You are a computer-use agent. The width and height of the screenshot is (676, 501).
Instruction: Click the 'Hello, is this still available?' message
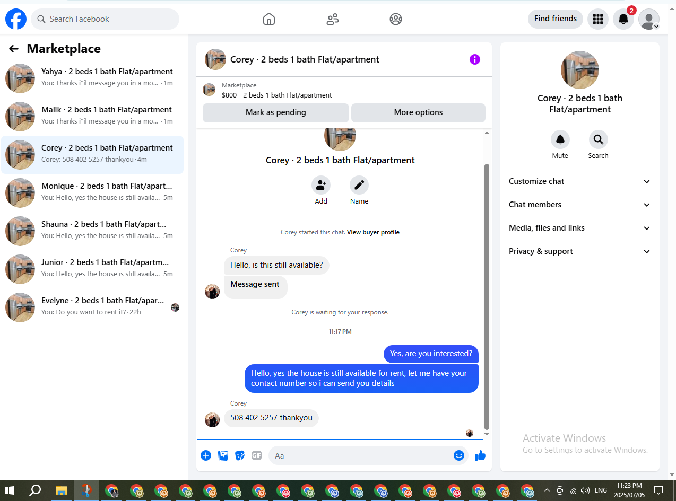pos(276,265)
